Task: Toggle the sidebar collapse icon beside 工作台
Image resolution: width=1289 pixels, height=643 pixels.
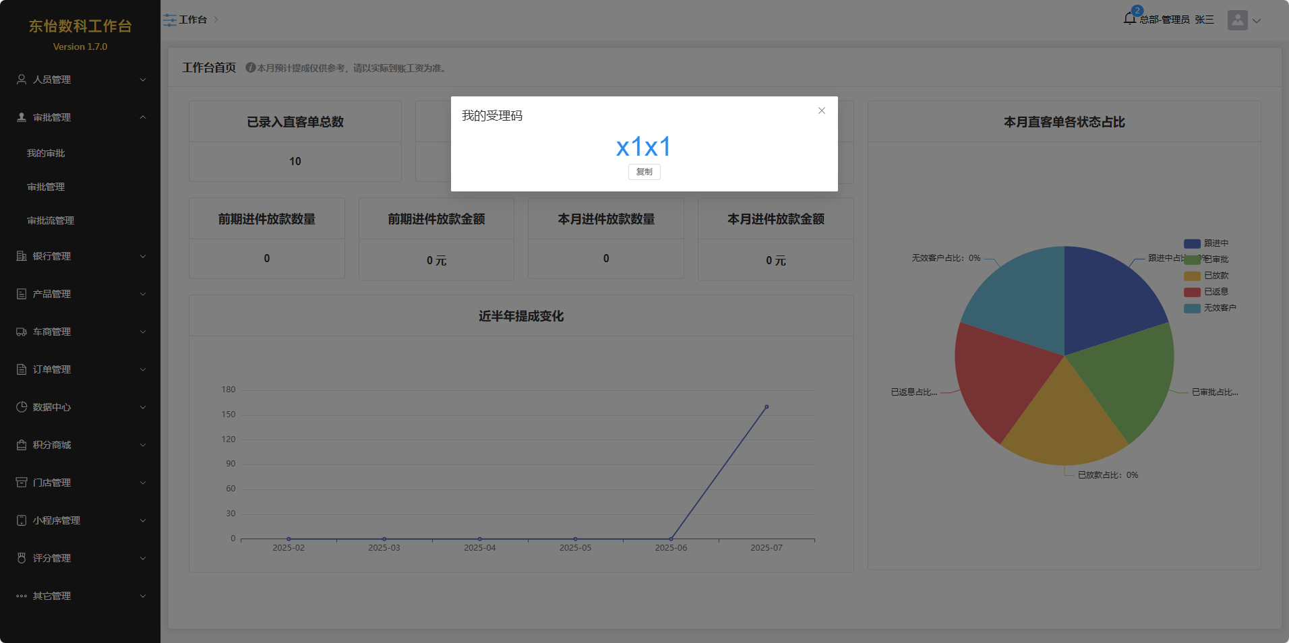Action: click(169, 20)
